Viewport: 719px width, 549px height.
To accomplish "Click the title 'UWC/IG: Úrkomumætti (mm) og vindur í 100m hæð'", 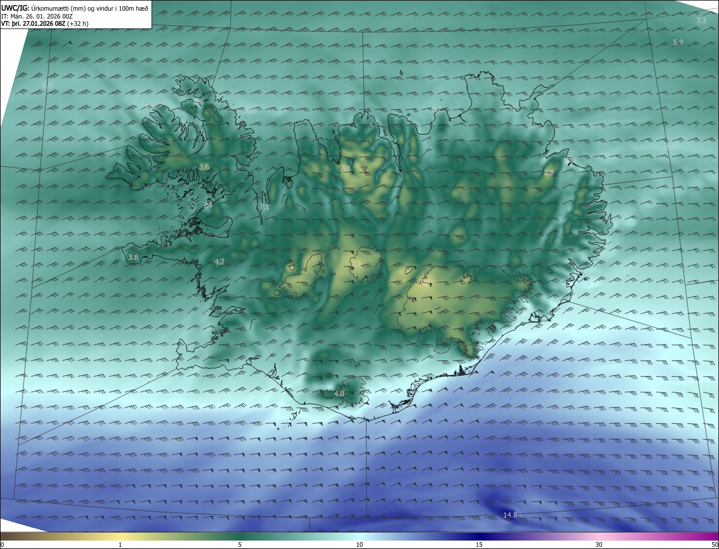I will pos(75,8).
